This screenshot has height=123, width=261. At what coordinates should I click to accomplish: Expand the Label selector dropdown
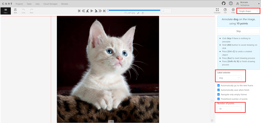[x=229, y=78]
